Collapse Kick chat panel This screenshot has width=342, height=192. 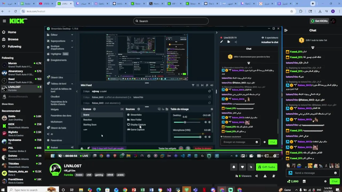(286, 30)
